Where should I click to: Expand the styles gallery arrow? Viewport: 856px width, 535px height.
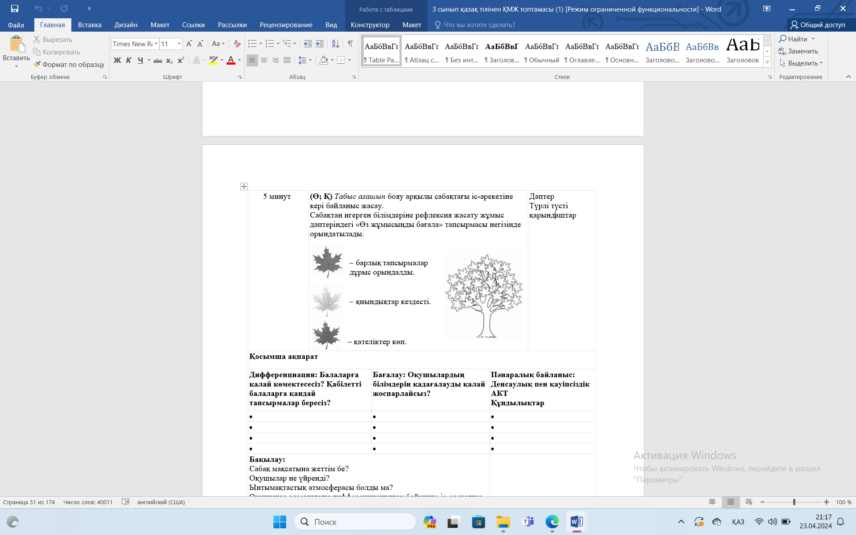pos(767,62)
